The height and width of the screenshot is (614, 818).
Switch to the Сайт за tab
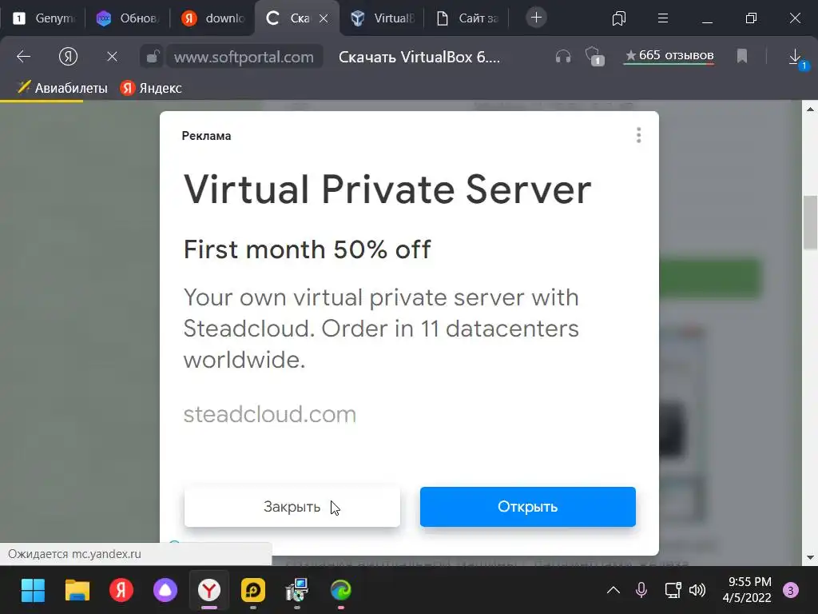pos(467,18)
